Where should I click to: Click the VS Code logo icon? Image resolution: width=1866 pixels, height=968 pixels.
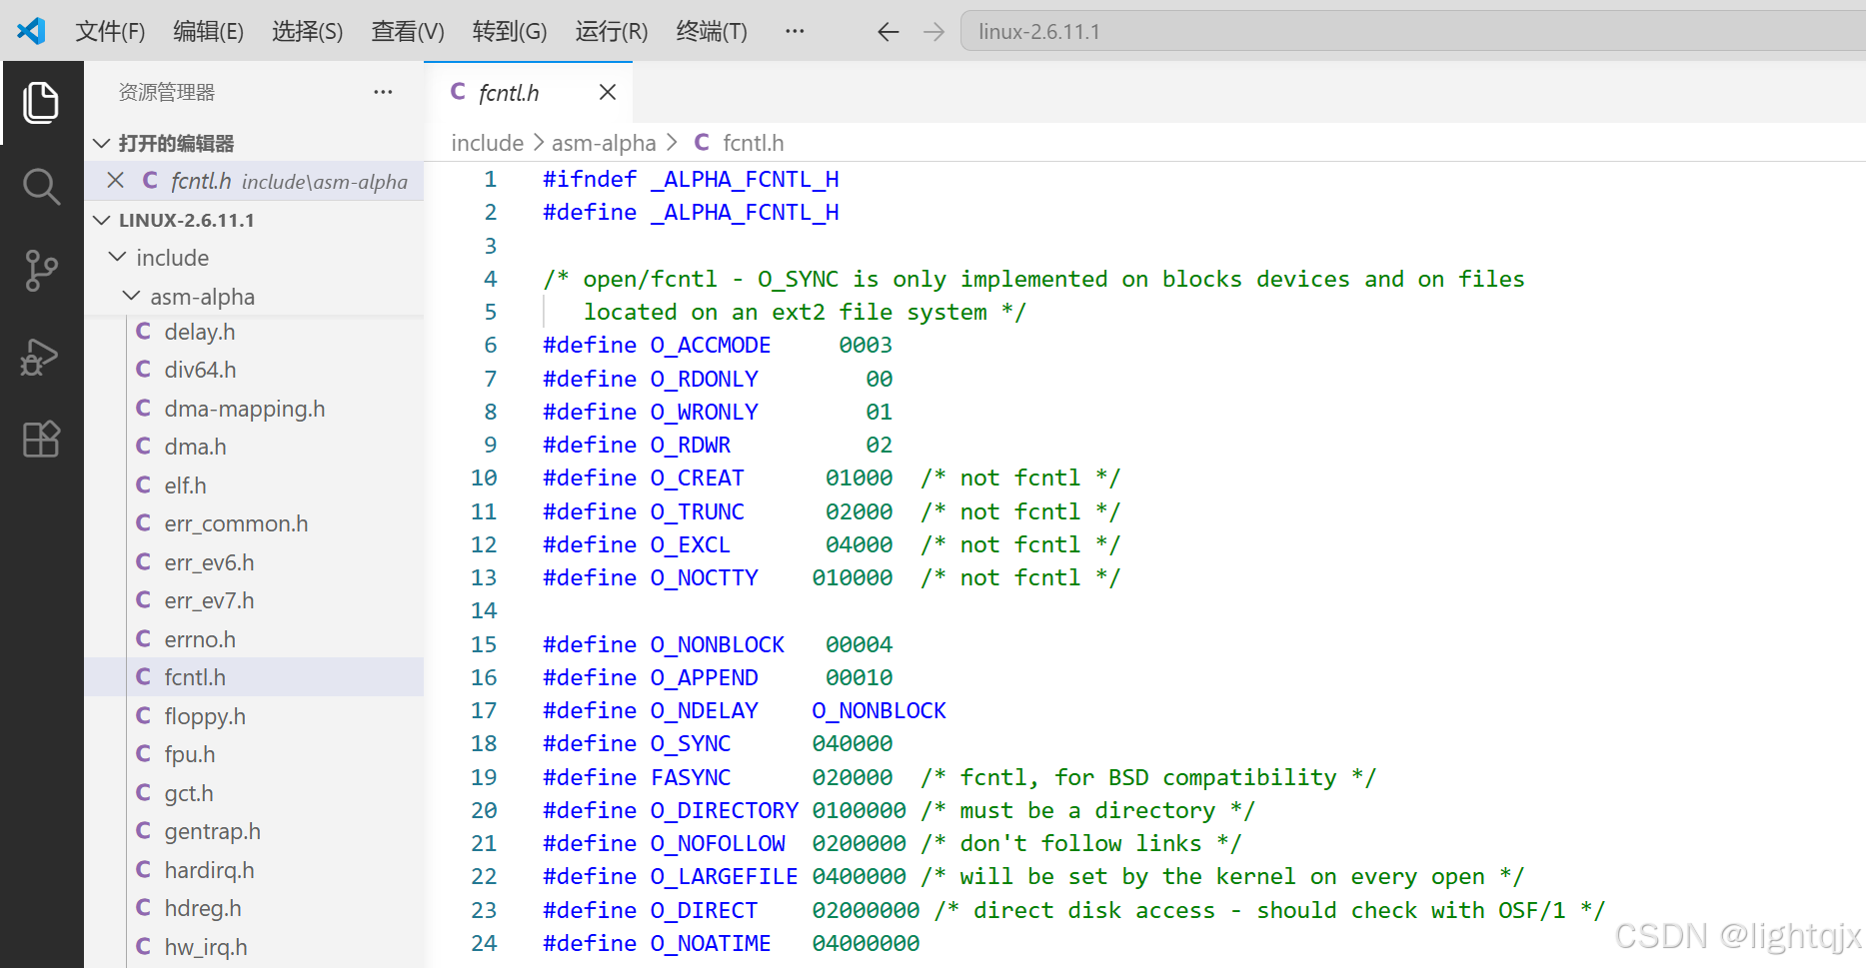click(31, 31)
